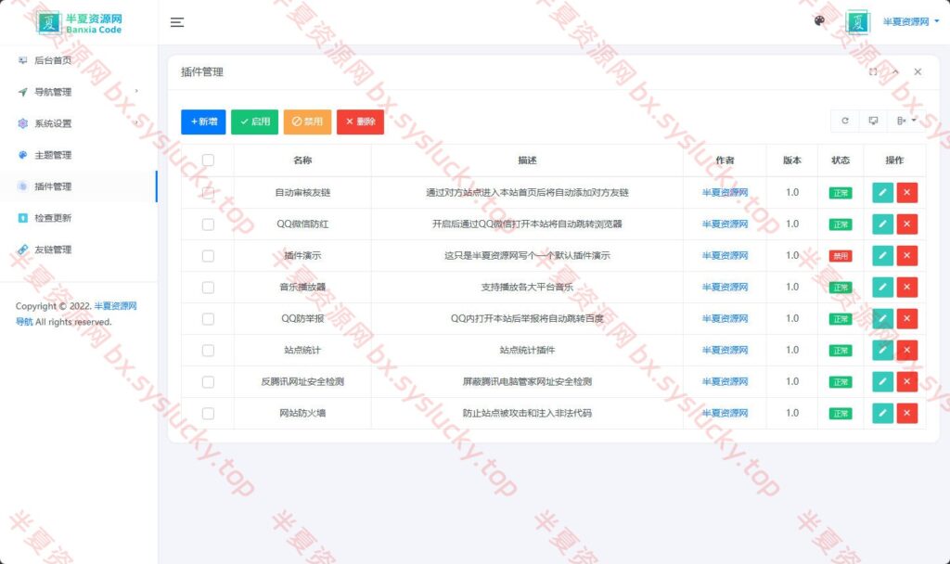Click the 检查更新 icon
This screenshot has width=950, height=564.
(22, 218)
